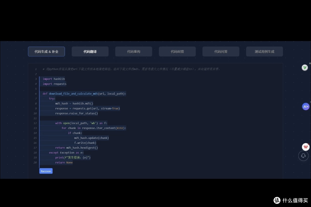The width and height of the screenshot is (311, 207).
Task: Switch to the 代码翻译 tab
Action: pyautogui.click(x=90, y=52)
